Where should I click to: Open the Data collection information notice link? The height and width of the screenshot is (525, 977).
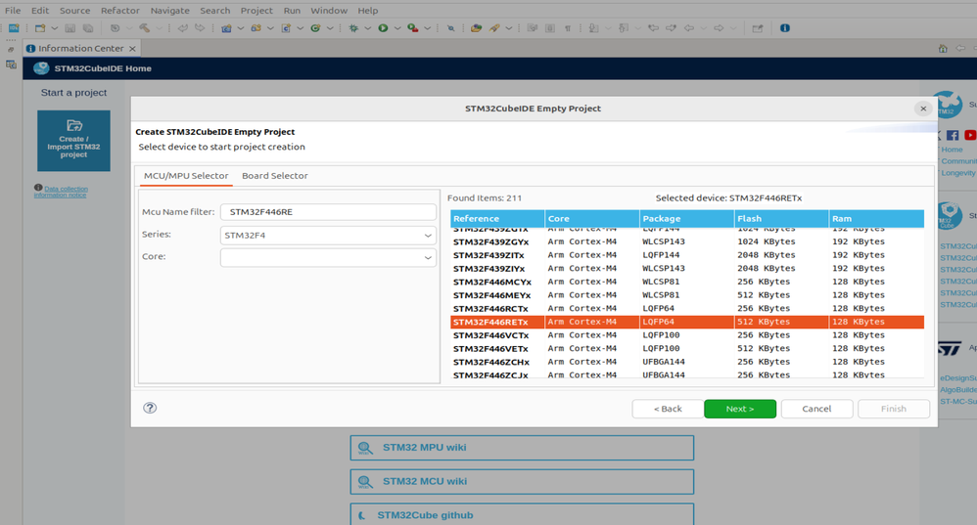coord(61,192)
